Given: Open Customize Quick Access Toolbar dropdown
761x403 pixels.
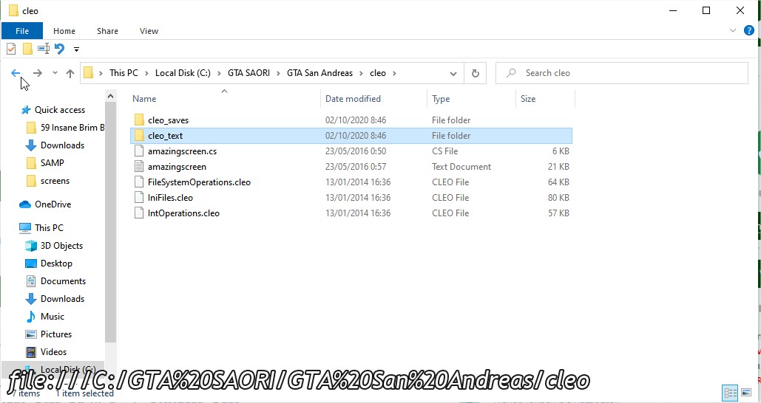Looking at the screenshot, I should click(76, 49).
